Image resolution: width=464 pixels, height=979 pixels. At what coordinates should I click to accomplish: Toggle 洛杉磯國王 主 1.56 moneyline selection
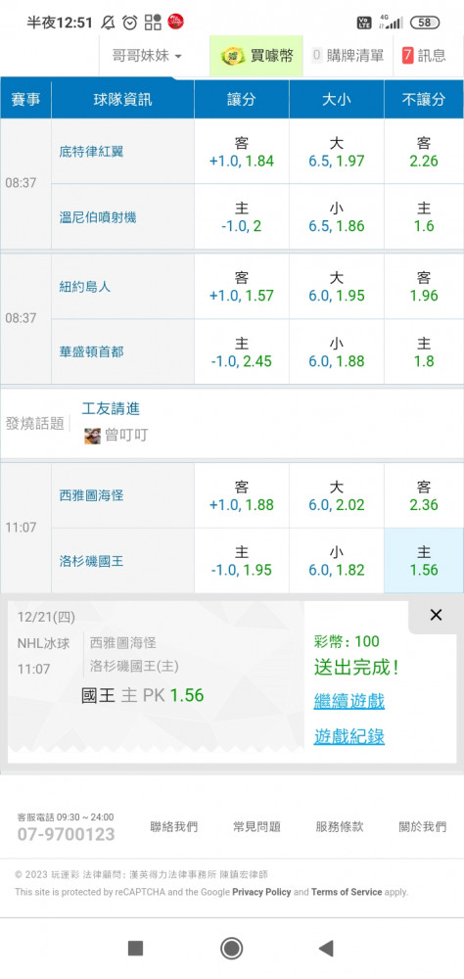pyautogui.click(x=424, y=561)
